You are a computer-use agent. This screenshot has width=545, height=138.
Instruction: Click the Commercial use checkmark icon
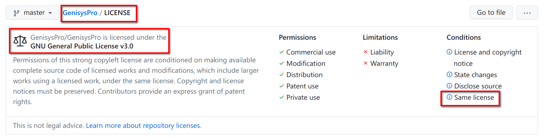pos(282,52)
